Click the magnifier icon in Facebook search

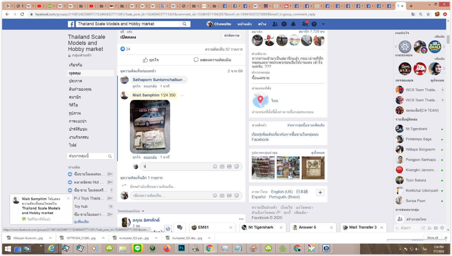tap(184, 24)
